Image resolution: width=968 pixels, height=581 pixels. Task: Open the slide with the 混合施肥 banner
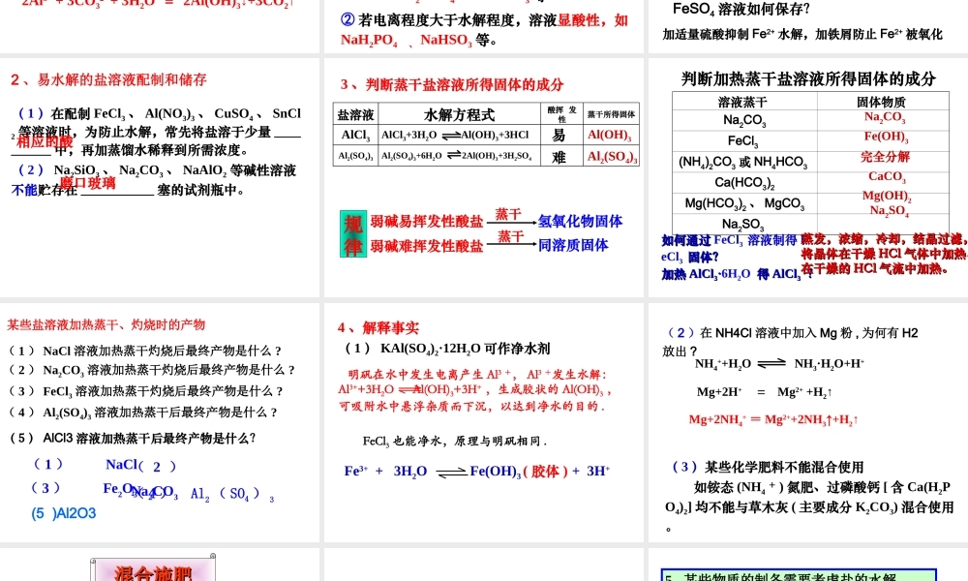[x=160, y=565]
